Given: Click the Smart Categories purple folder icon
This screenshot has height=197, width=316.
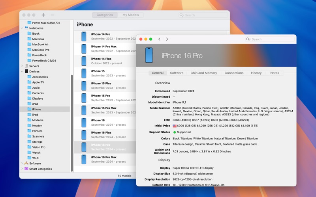Looking at the screenshot, I should (x=26, y=169).
